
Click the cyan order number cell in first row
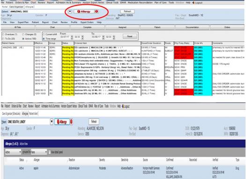pyautogui.click(x=203, y=47)
